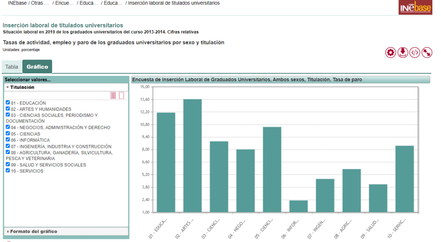Disable the 10 - SERVICIOS checkbox
The width and height of the screenshot is (441, 242).
click(x=8, y=171)
